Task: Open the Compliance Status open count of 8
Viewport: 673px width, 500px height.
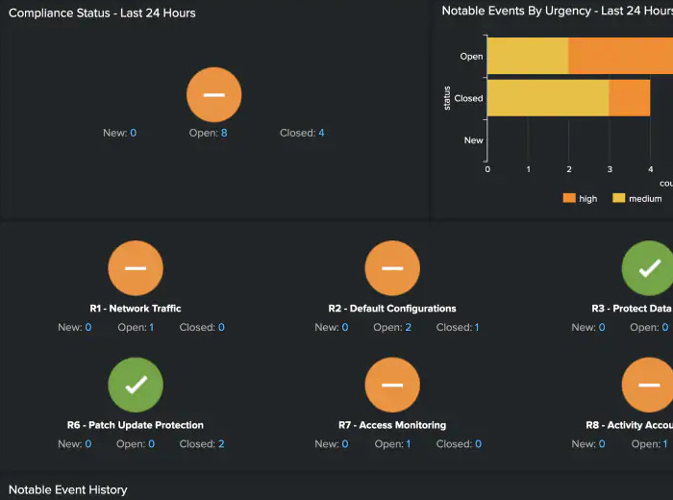Action: [x=224, y=133]
